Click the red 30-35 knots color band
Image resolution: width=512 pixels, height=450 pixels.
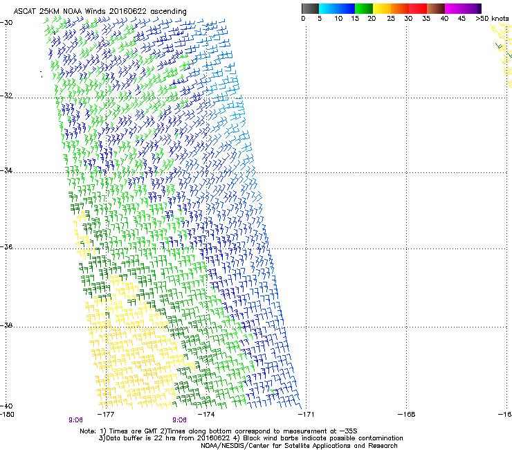pos(418,8)
